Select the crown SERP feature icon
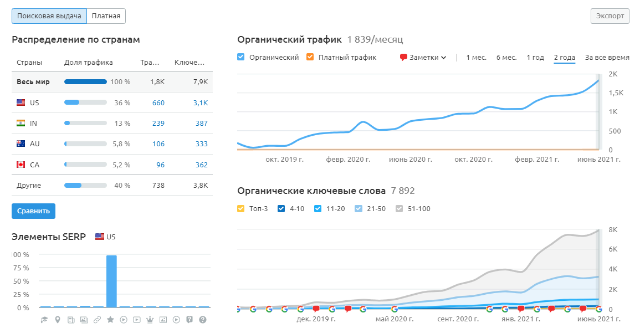This screenshot has width=640, height=328. coord(150,320)
